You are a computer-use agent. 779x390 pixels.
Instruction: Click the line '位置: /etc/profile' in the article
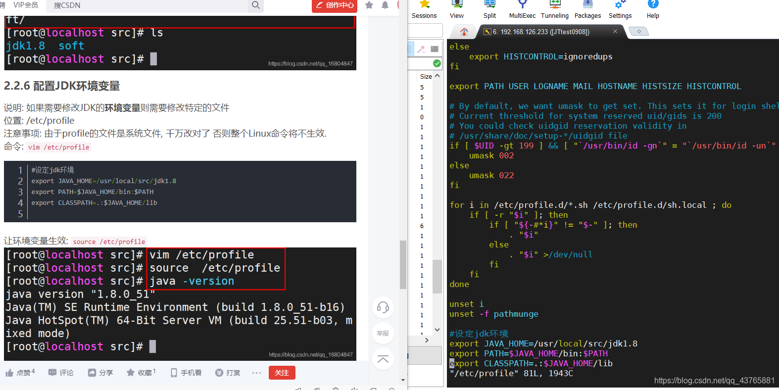pyautogui.click(x=39, y=121)
